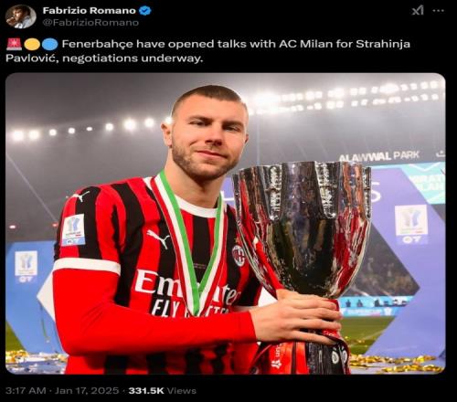Screen dimensions: 457x402
Task: Click the Puma logo on the jersey chest
Action: [158, 239]
